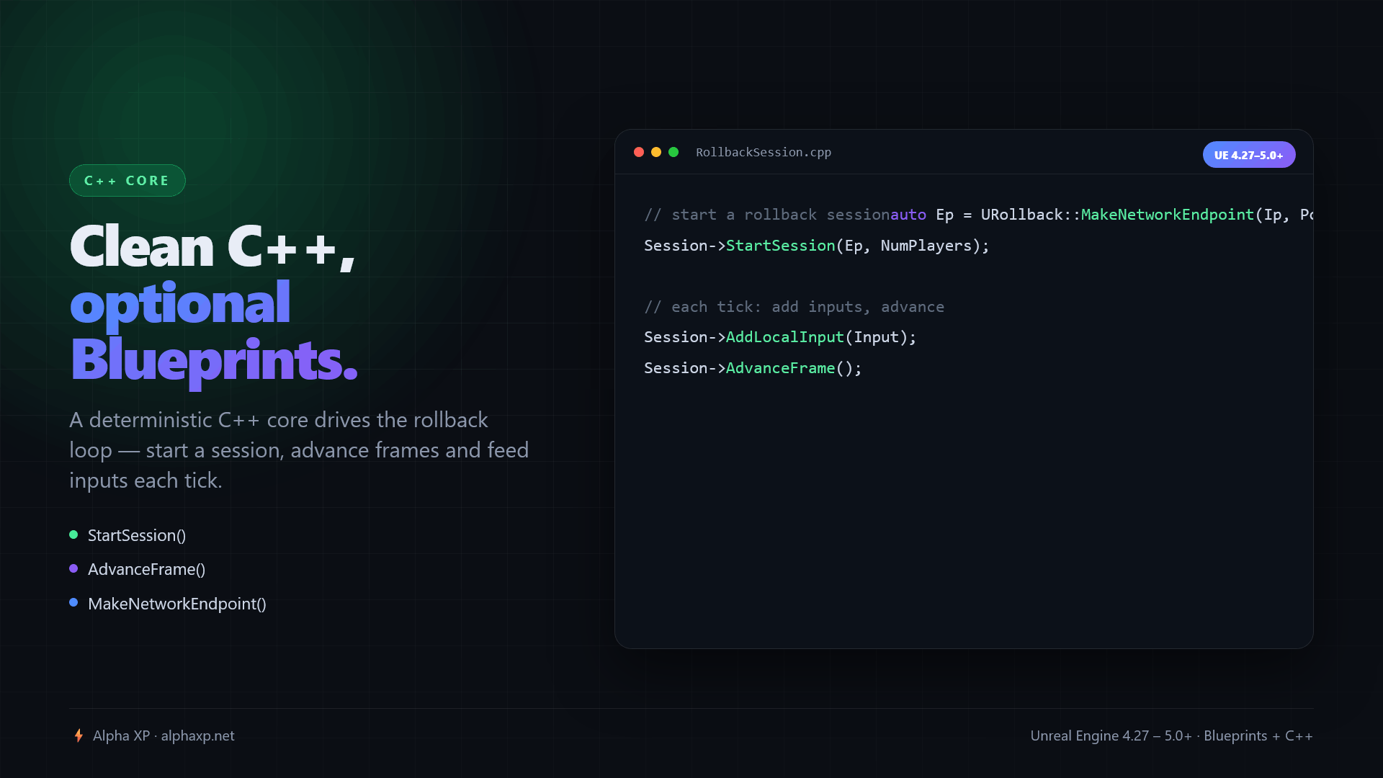The width and height of the screenshot is (1383, 778).
Task: Click the yellow minimize dot in code window
Action: (x=656, y=152)
